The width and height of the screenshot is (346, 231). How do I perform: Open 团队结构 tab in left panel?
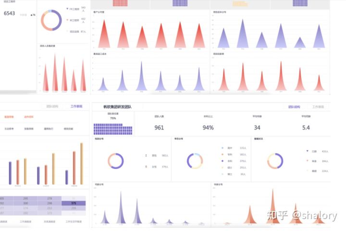52,107
